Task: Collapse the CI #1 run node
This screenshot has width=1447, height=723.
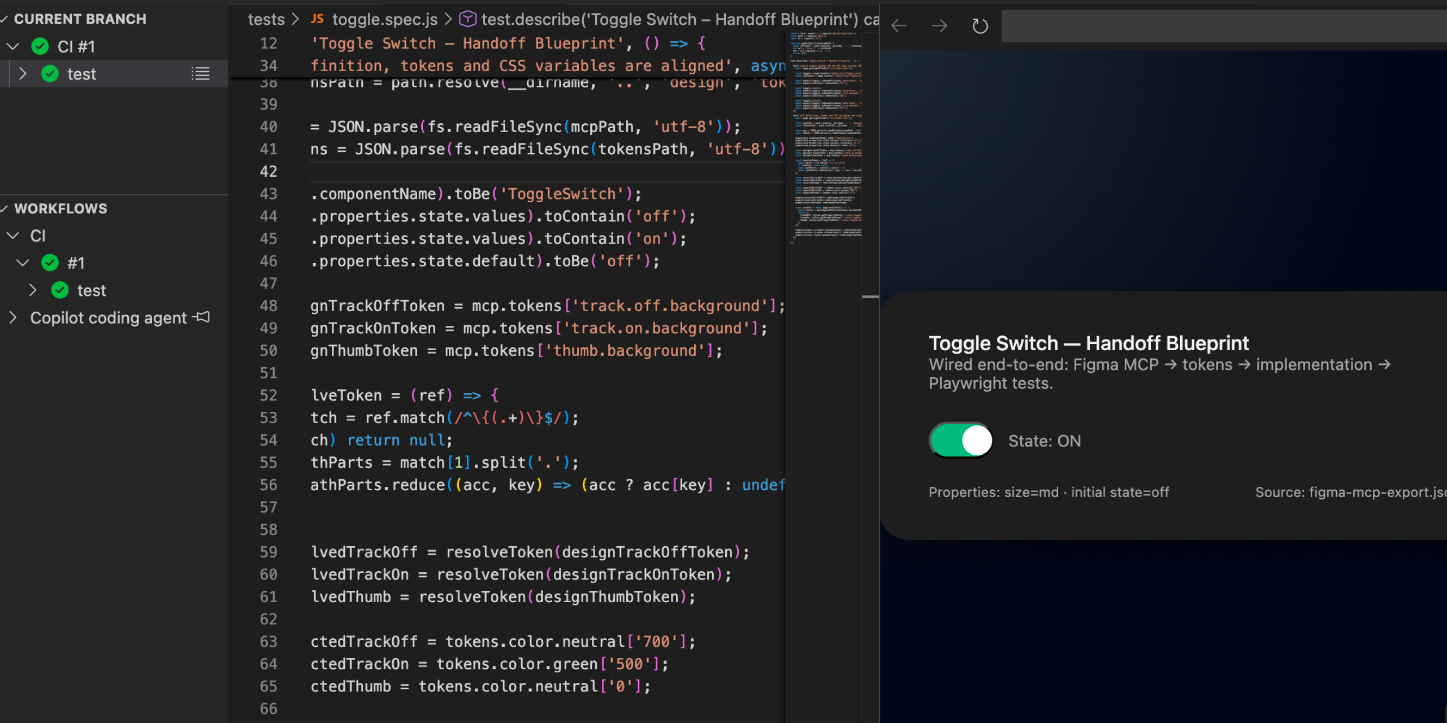Action: point(12,46)
